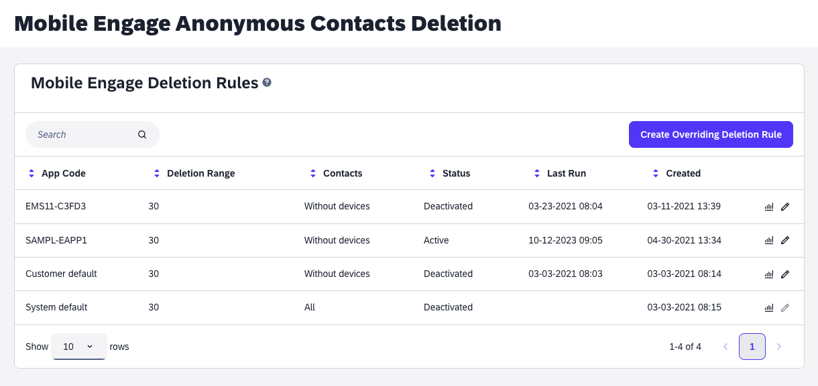Click the magnifier icon in the search bar

click(142, 134)
